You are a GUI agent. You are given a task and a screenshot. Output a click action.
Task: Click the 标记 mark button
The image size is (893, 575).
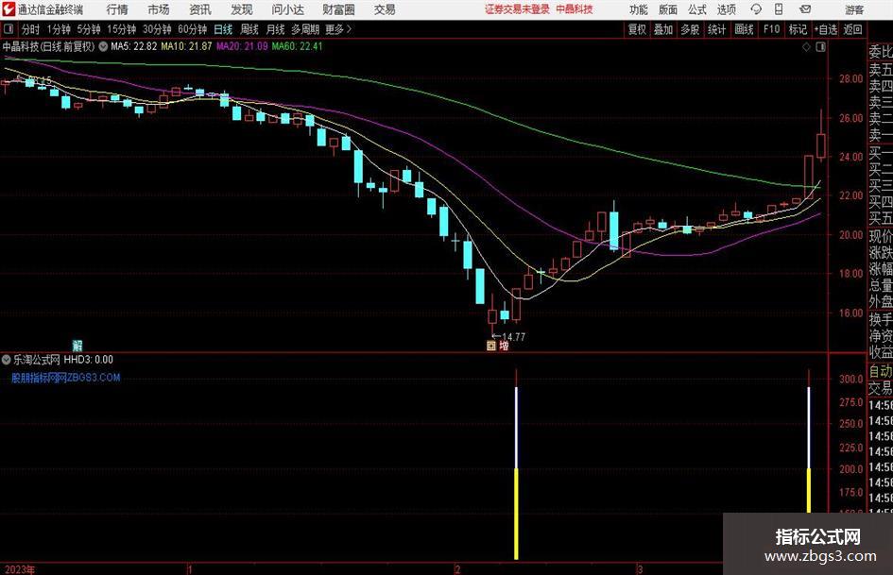(x=798, y=29)
